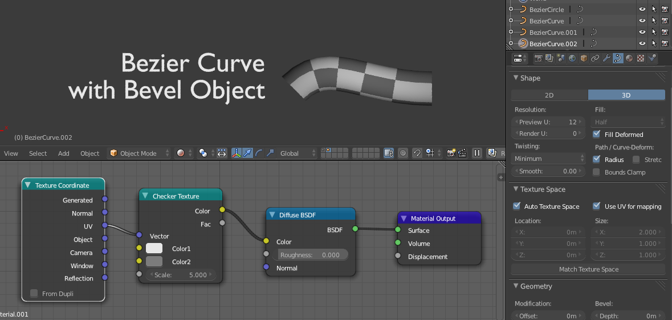672x320 pixels.
Task: Select the scale manipulator icon
Action: pyautogui.click(x=270, y=153)
